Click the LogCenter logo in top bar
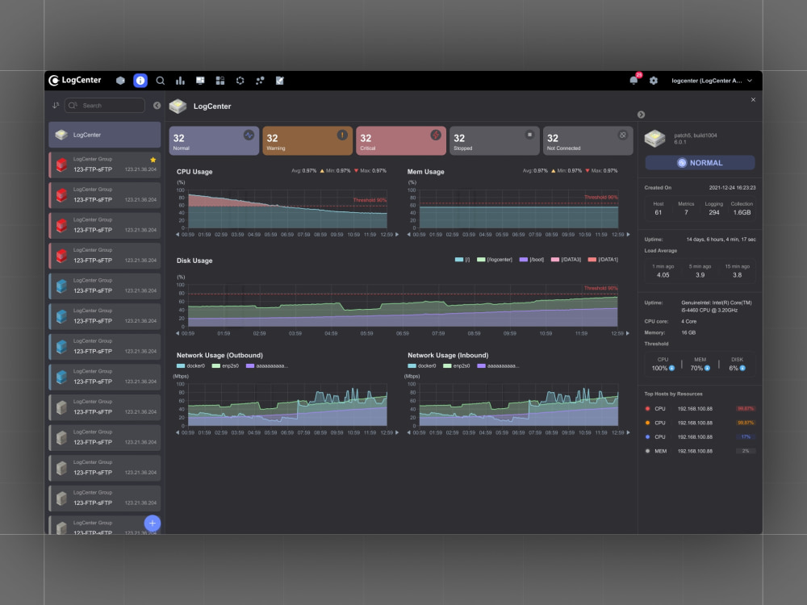 (74, 80)
